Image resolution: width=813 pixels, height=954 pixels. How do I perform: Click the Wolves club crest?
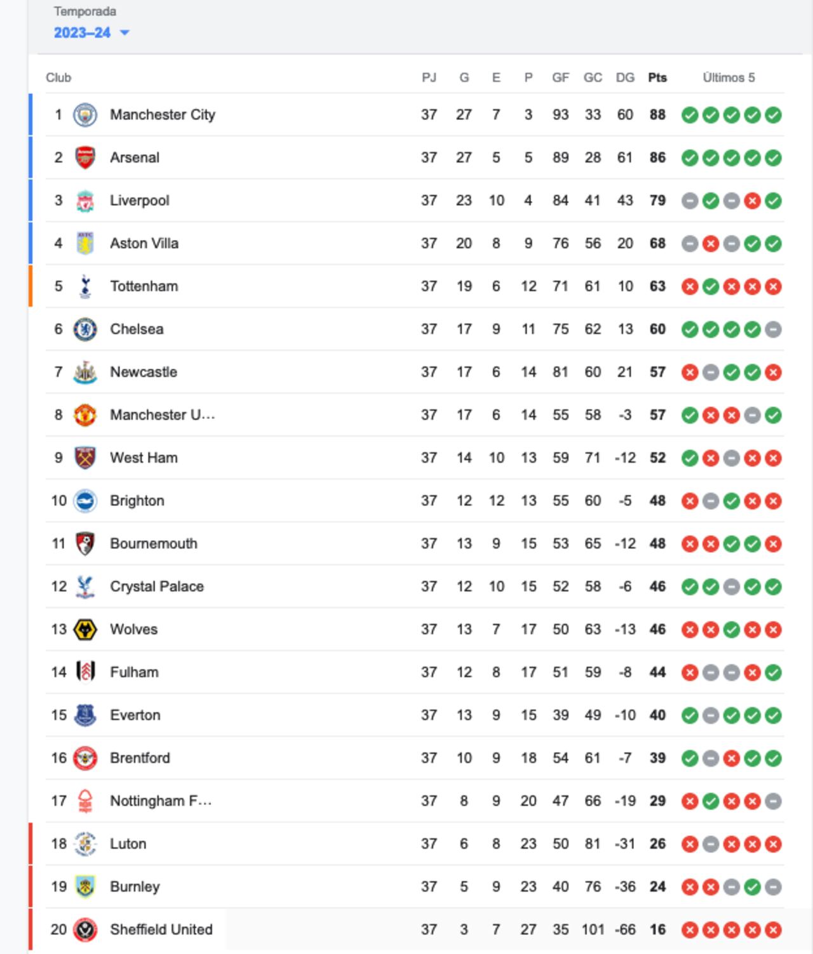(84, 629)
